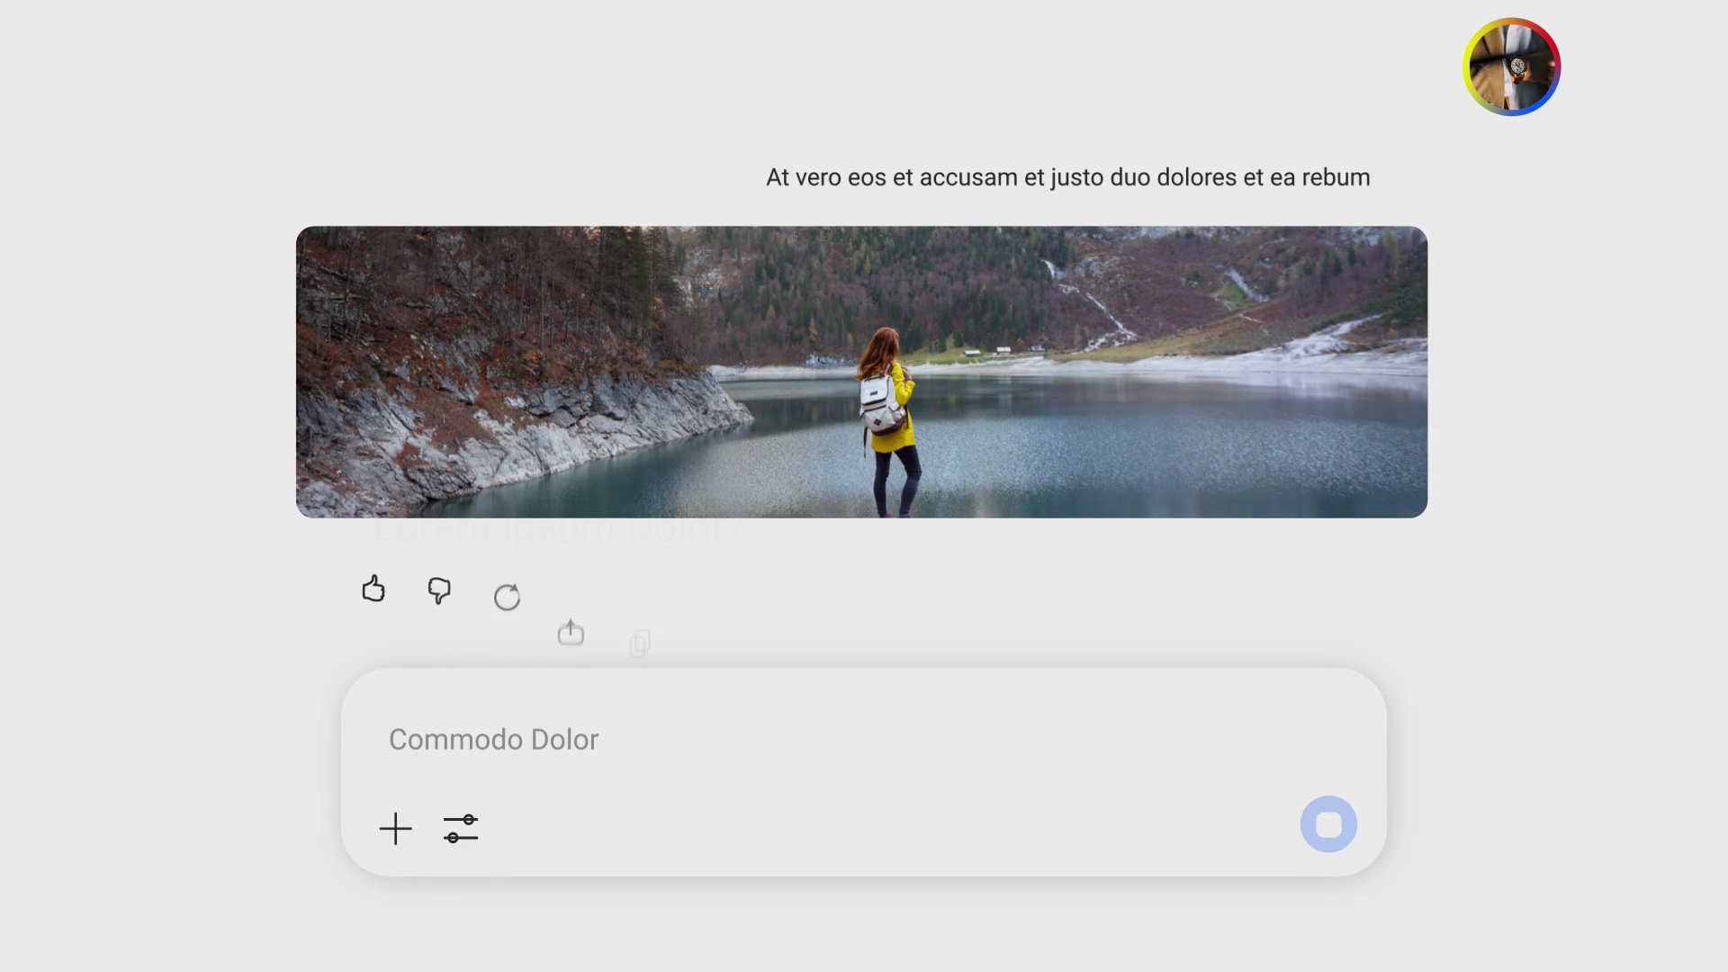Viewport: 1728px width, 972px height.
Task: Click the white backpack in the photo
Action: (x=881, y=403)
